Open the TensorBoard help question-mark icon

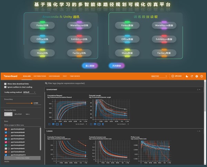201,76
